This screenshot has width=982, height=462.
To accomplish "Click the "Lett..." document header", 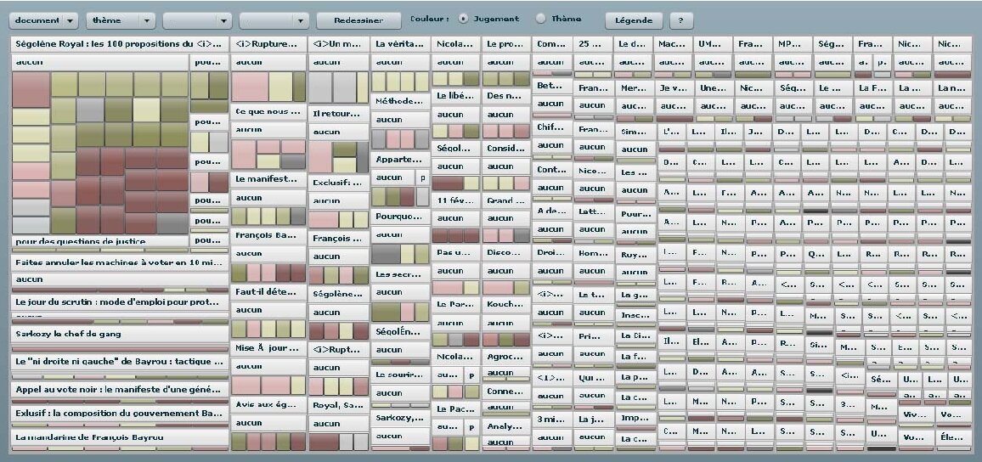I will pos(593,212).
